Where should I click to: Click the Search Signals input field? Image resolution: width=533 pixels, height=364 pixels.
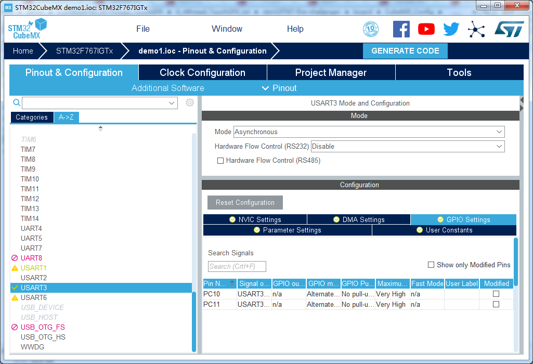pyautogui.click(x=237, y=266)
